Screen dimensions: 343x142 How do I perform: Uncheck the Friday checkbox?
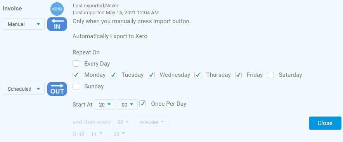pyautogui.click(x=239, y=75)
